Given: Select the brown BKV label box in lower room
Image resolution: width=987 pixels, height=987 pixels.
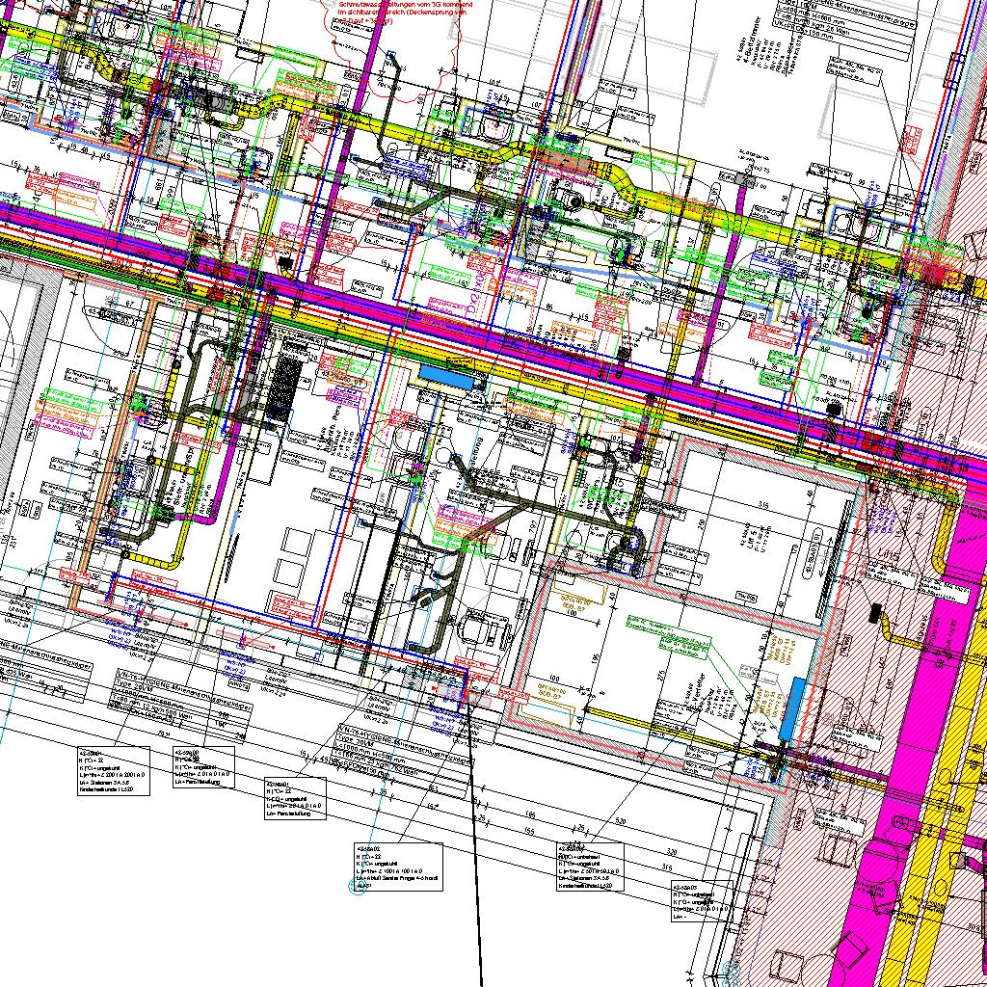Looking at the screenshot, I should click(576, 605).
